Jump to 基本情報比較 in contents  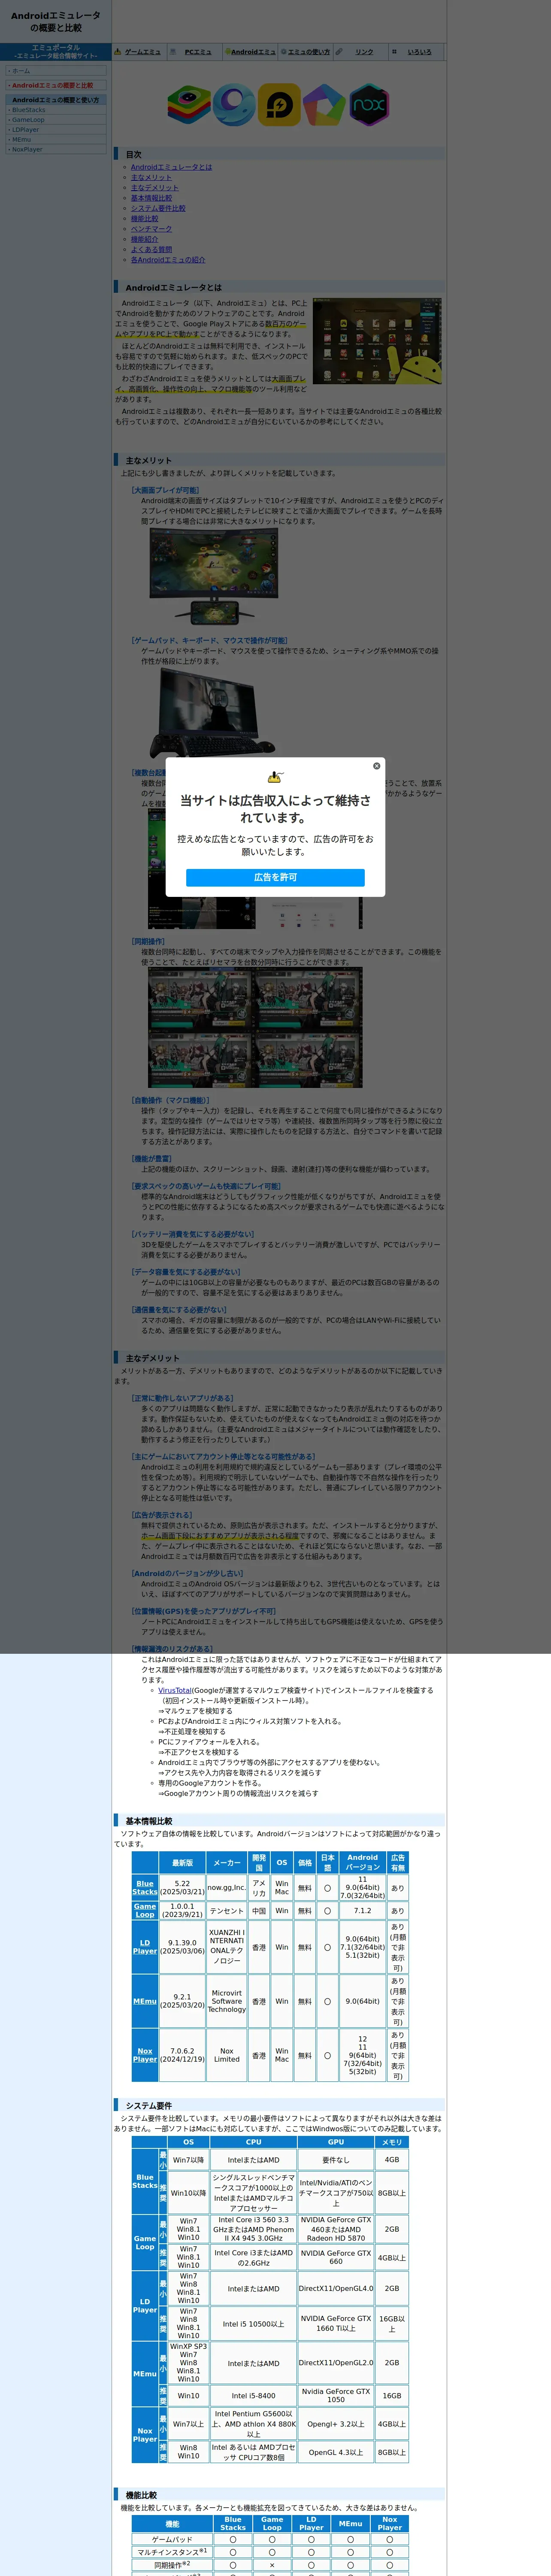151,198
